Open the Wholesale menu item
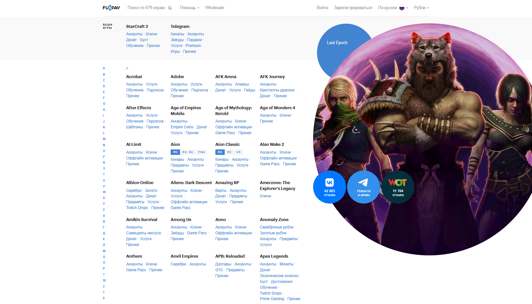532x304 pixels. click(215, 8)
